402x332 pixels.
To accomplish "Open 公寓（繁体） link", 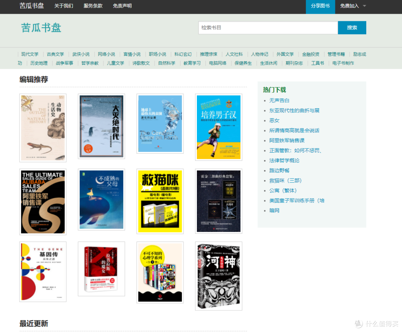I will (x=283, y=191).
